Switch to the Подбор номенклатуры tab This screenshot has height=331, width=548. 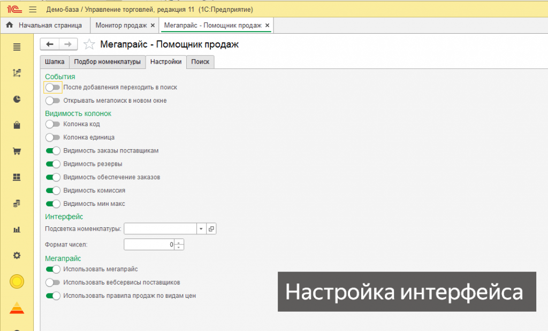tap(107, 62)
